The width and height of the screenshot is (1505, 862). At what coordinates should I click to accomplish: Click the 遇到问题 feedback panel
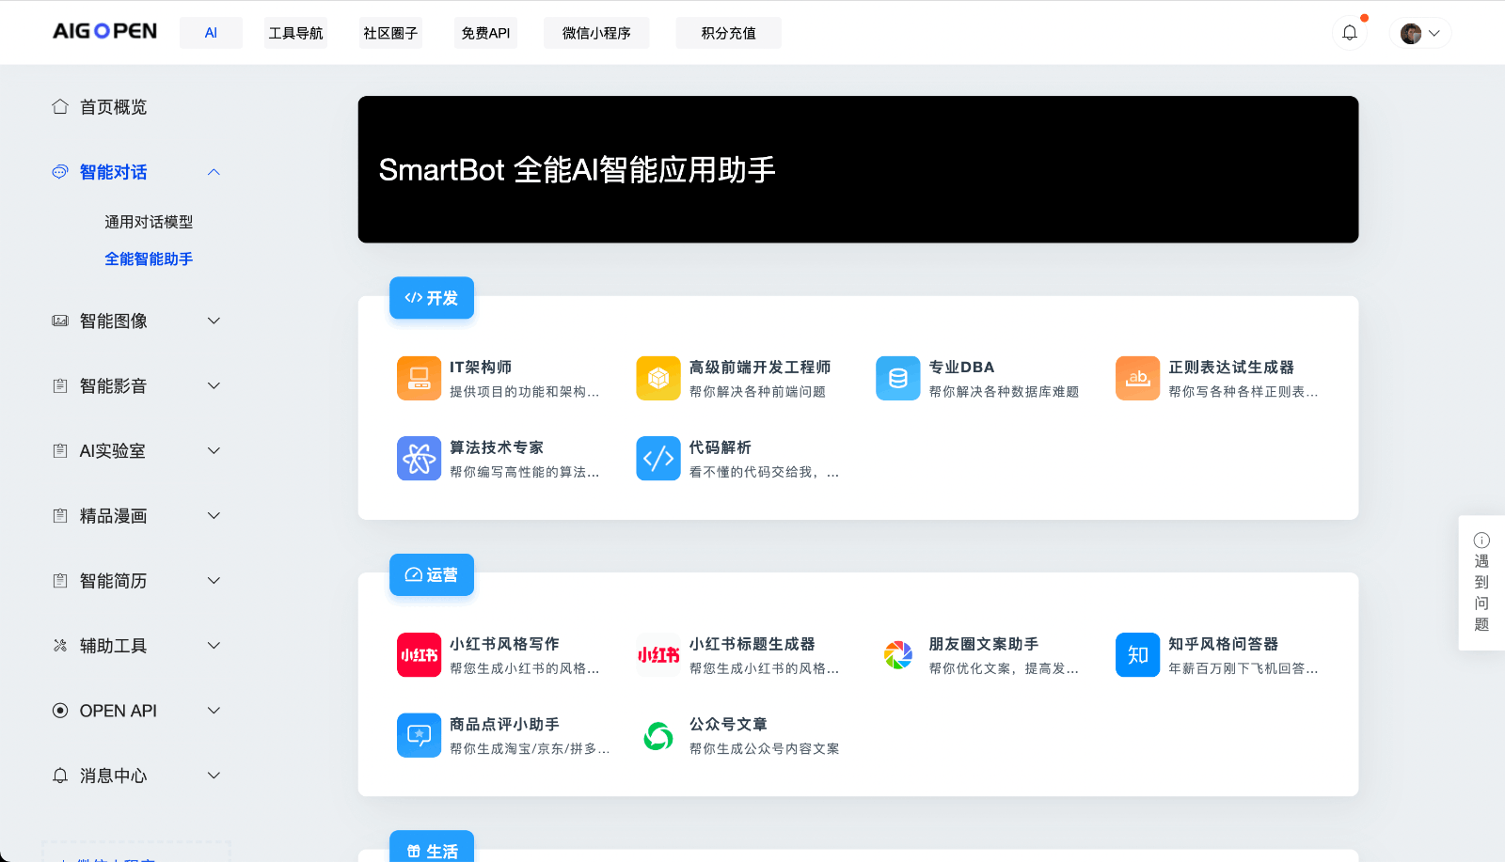(1481, 583)
